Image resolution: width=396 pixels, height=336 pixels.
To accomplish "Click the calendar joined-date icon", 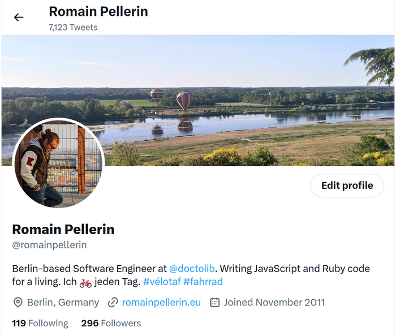I will point(214,302).
